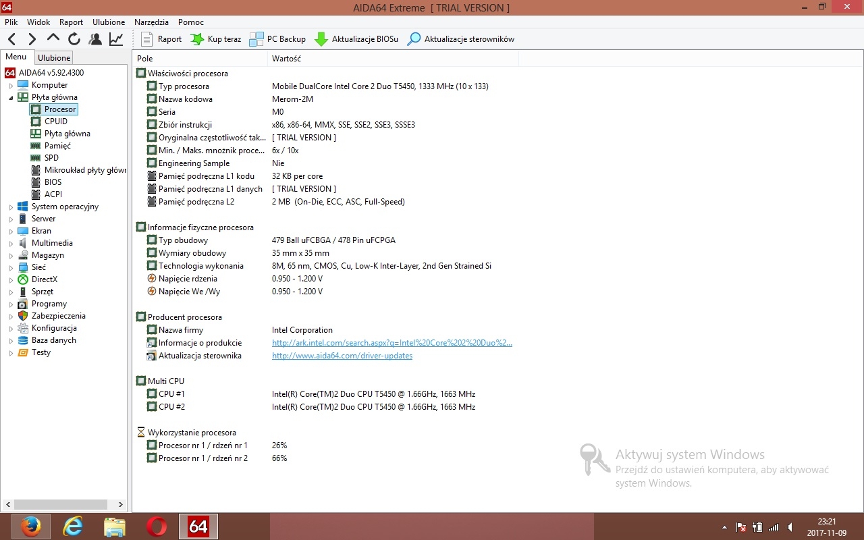Screen dimensions: 864x540
Task: Expand the Sieć tree node
Action: tap(11, 268)
